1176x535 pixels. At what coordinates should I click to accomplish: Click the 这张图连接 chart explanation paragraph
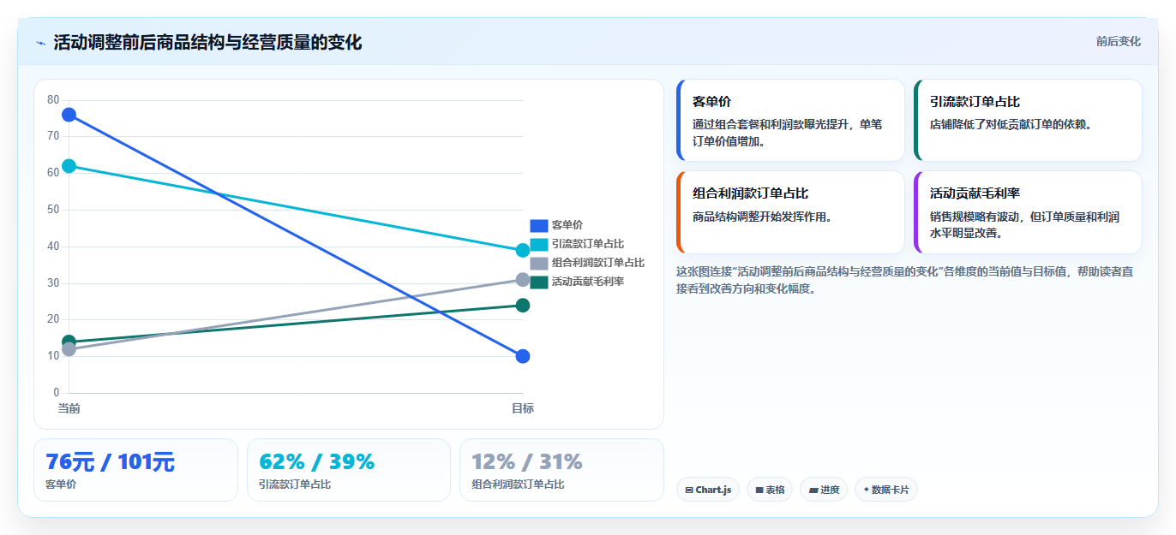coord(905,280)
